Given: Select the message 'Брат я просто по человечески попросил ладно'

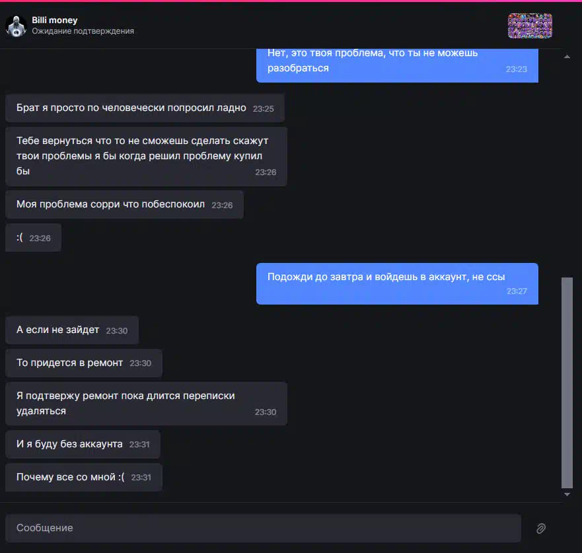Looking at the screenshot, I should [x=145, y=108].
